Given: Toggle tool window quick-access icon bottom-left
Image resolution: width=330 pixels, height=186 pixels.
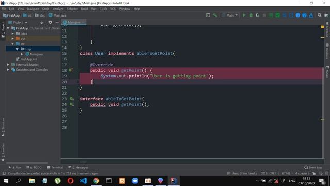Looking at the screenshot, I should (4, 173).
